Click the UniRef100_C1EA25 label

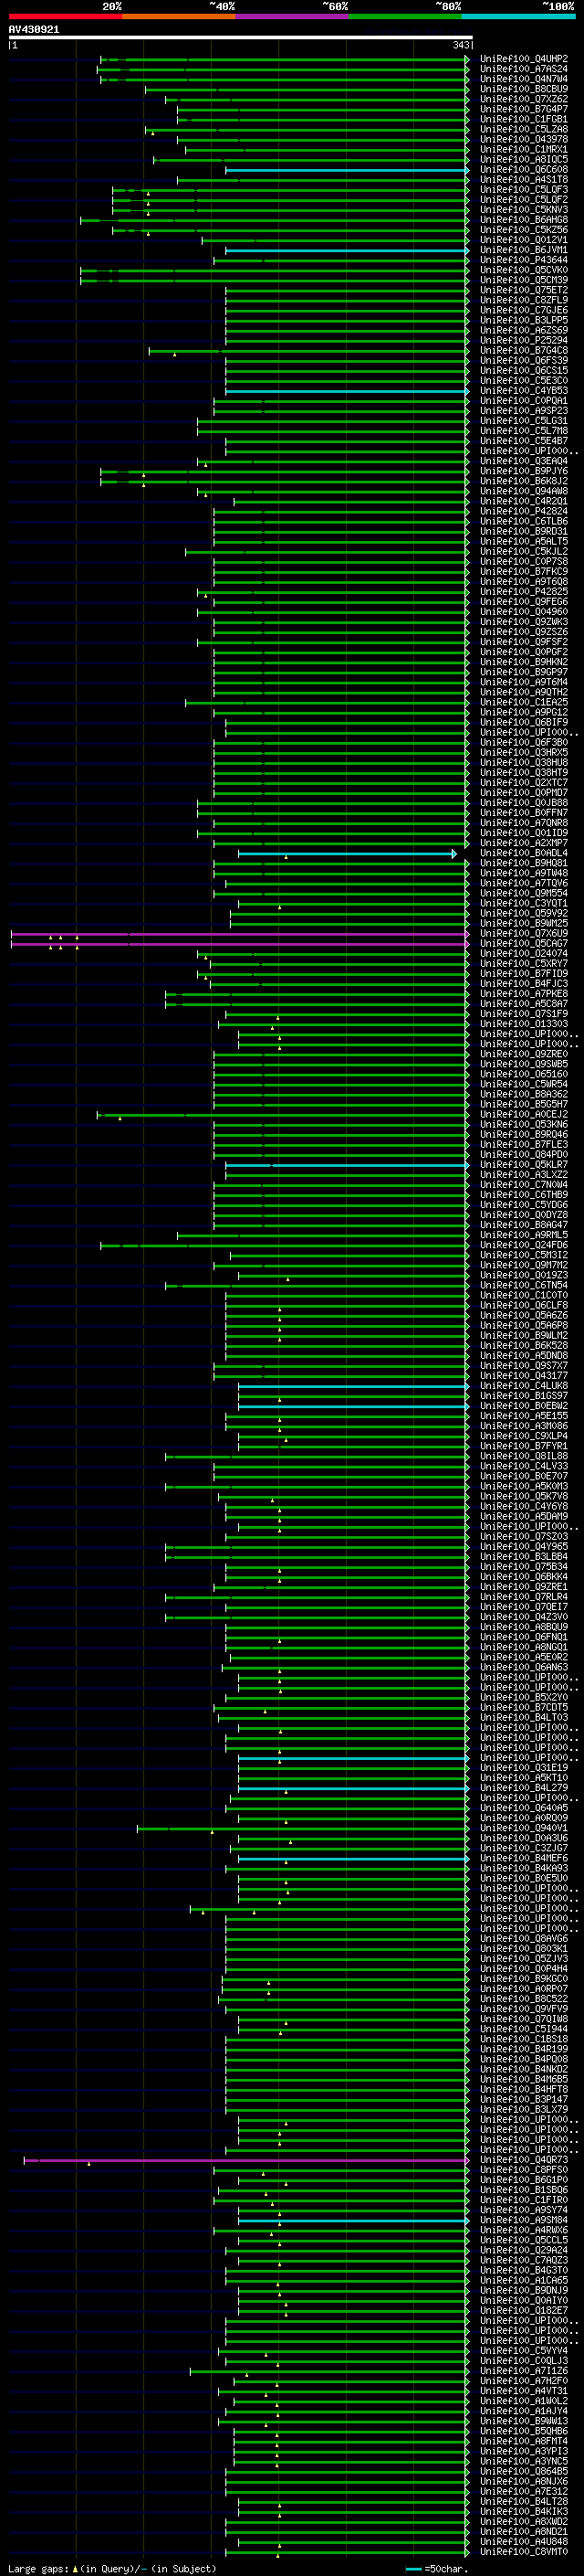524,702
